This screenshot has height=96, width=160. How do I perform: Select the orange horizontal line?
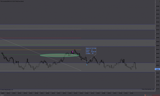pyautogui.click(x=40, y=50)
